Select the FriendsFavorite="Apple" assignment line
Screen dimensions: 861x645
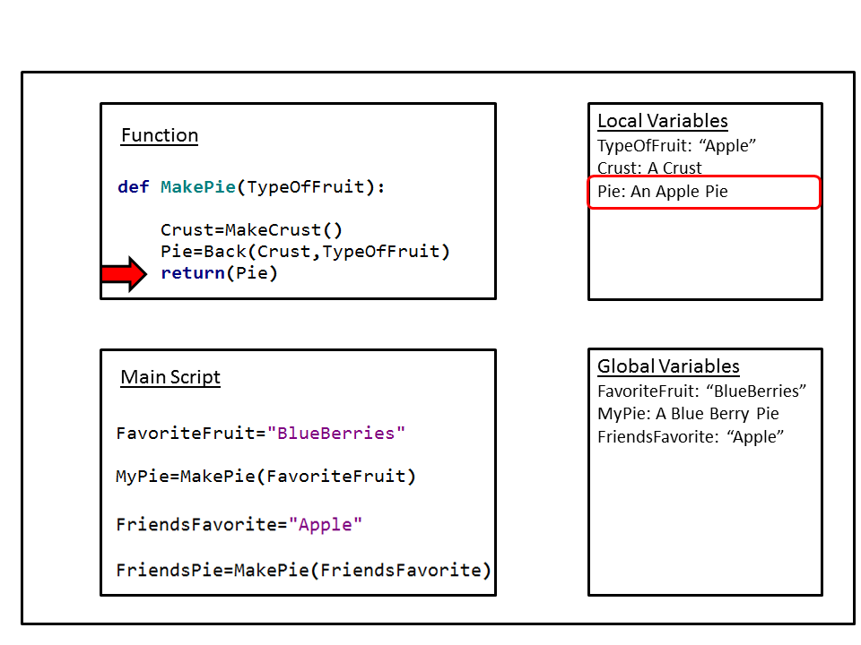tap(239, 524)
